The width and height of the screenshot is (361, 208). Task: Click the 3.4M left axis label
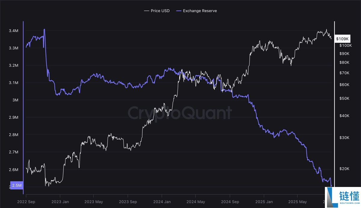coord(13,31)
